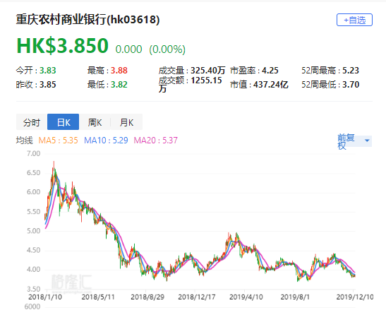
Task: Click the 2018/1/10 date axis label
Action: point(45,297)
